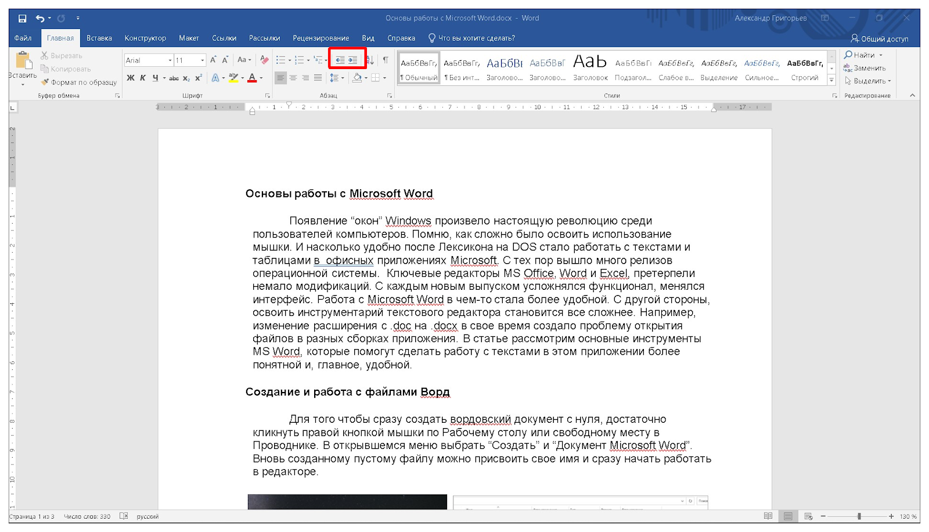Click the Общий доступ button

tap(880, 38)
